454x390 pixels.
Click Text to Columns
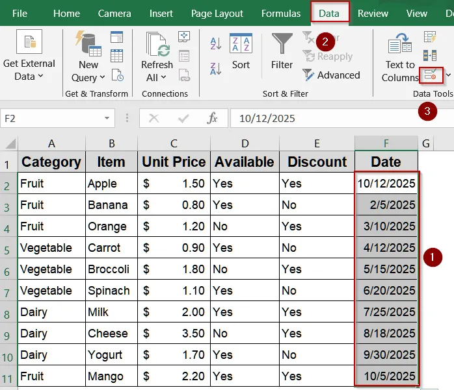coord(400,57)
